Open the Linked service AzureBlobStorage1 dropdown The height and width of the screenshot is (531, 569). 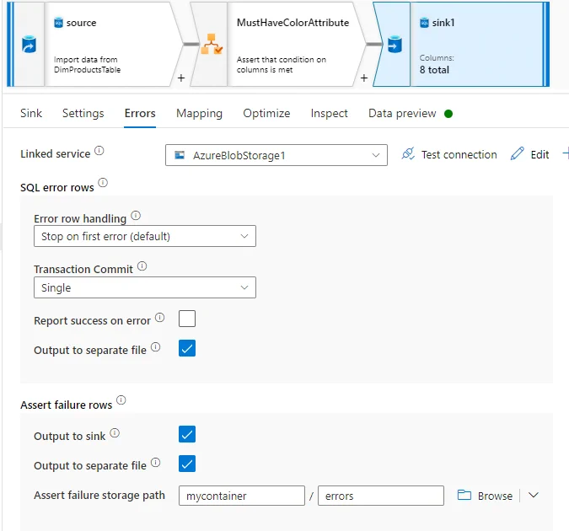[x=276, y=155]
